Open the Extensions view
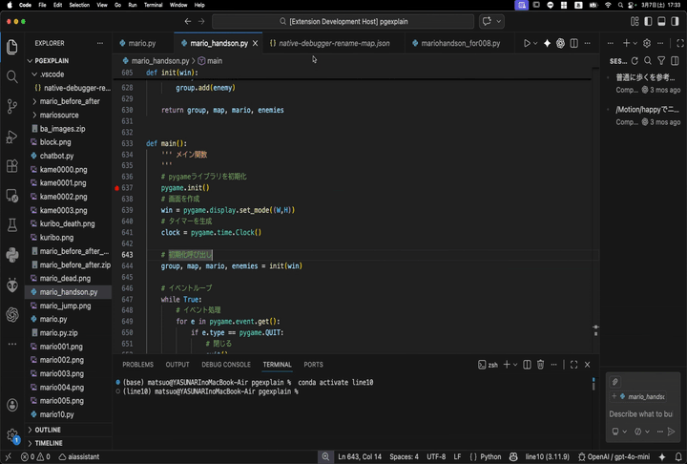The image size is (687, 464). pos(12,166)
